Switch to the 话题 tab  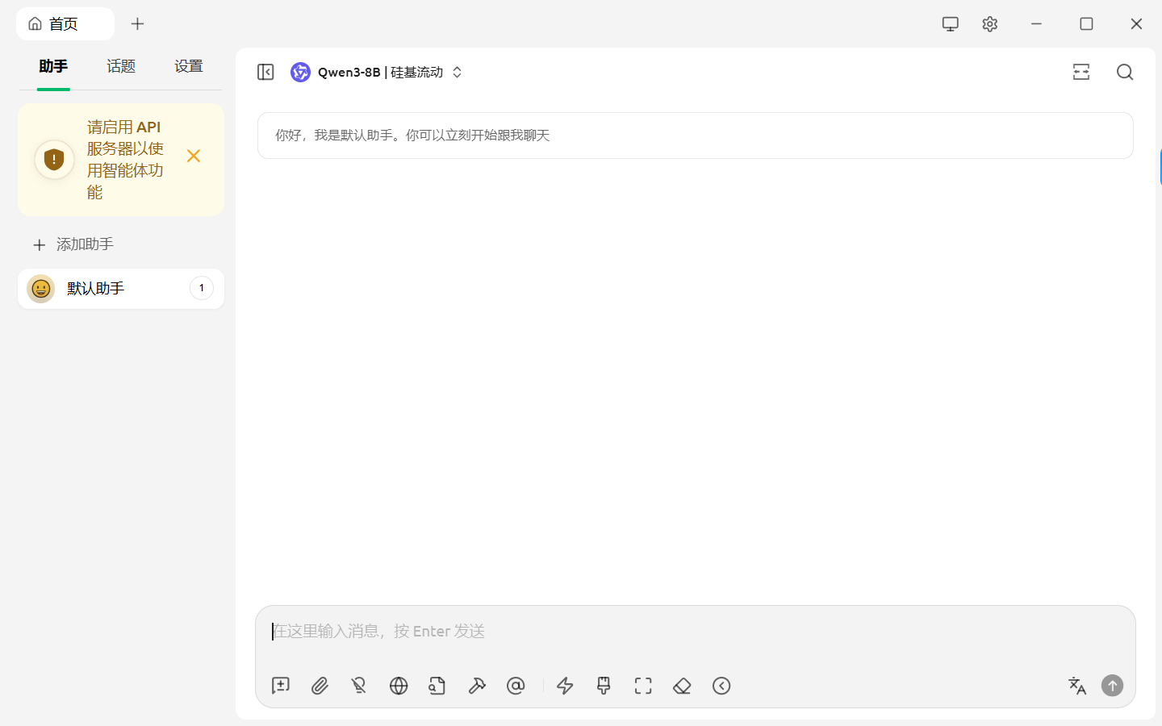pyautogui.click(x=121, y=66)
